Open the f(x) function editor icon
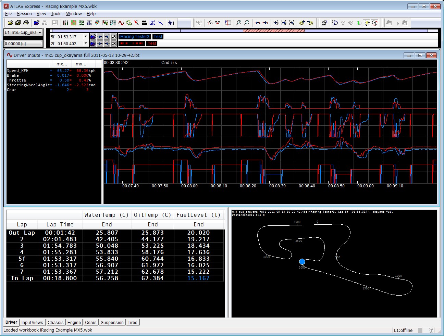444x336 pixels. coord(171,23)
